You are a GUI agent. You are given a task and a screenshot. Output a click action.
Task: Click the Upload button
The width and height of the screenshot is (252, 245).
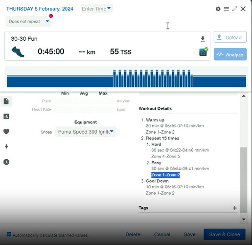coord(230,37)
